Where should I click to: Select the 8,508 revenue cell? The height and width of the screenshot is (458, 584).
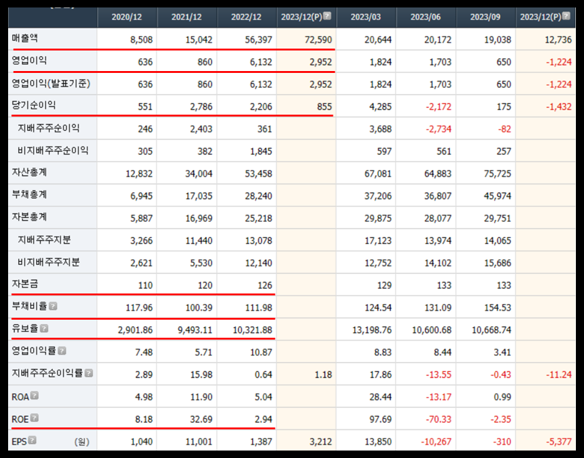141,39
